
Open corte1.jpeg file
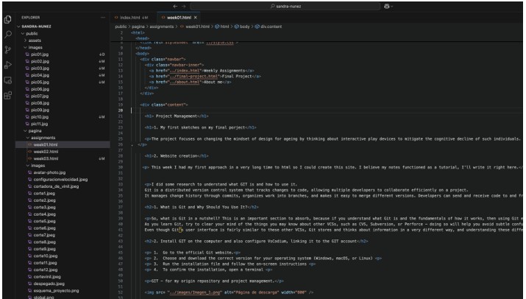pyautogui.click(x=44, y=194)
